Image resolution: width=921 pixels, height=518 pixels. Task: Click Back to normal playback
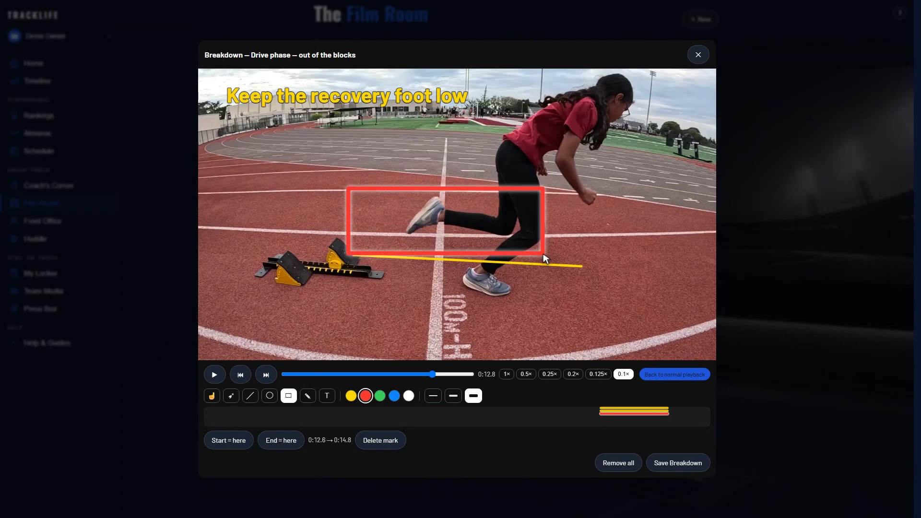(x=674, y=374)
